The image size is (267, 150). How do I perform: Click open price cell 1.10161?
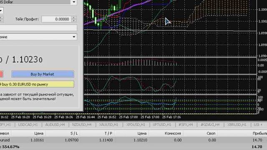pyautogui.click(x=37, y=140)
